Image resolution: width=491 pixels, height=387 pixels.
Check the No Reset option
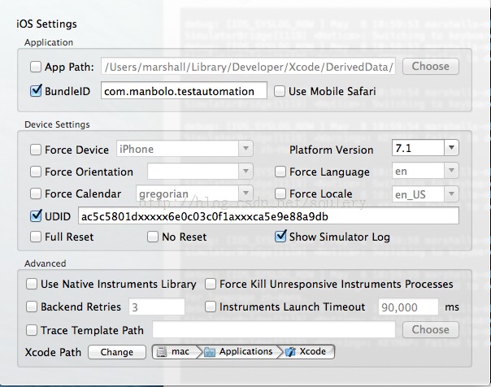(153, 237)
